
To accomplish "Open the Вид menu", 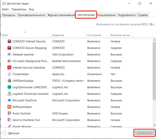I will tap(31, 9).
